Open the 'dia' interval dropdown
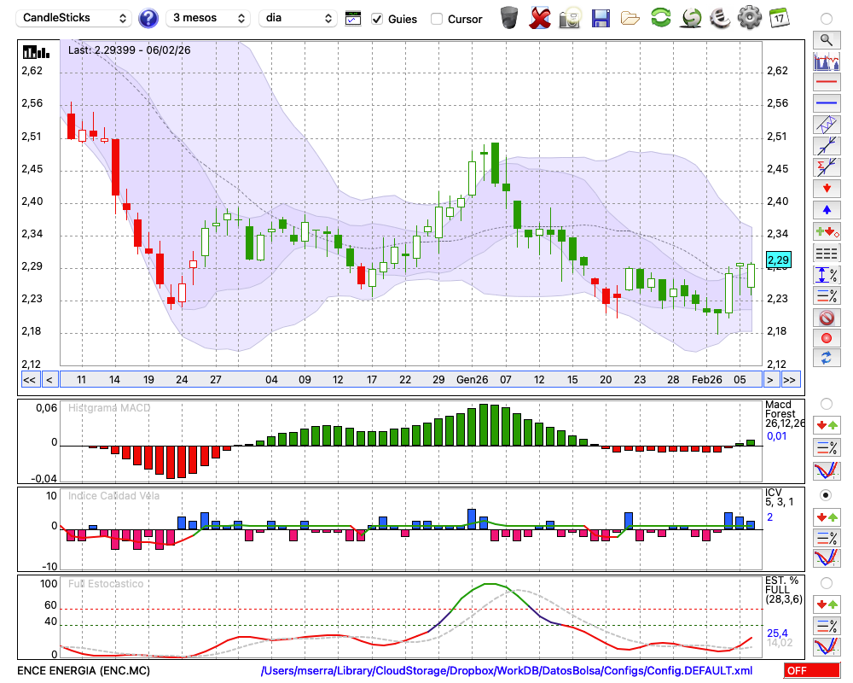Screen dimensions: 853x683 (x=297, y=18)
